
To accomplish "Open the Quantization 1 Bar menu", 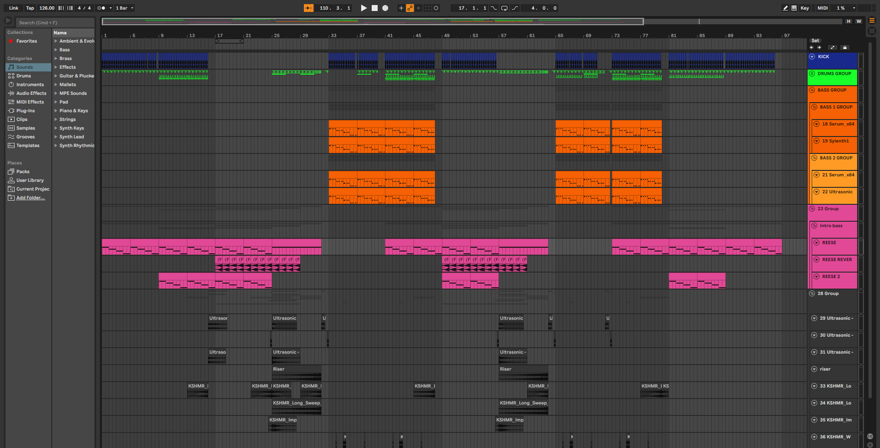I will tap(124, 8).
